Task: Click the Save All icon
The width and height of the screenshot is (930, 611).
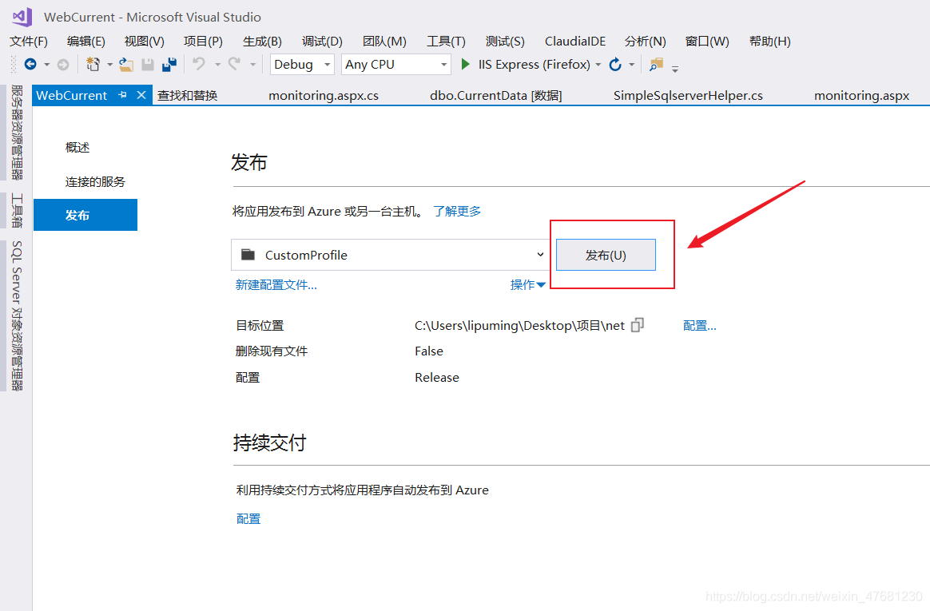Action: click(x=169, y=64)
